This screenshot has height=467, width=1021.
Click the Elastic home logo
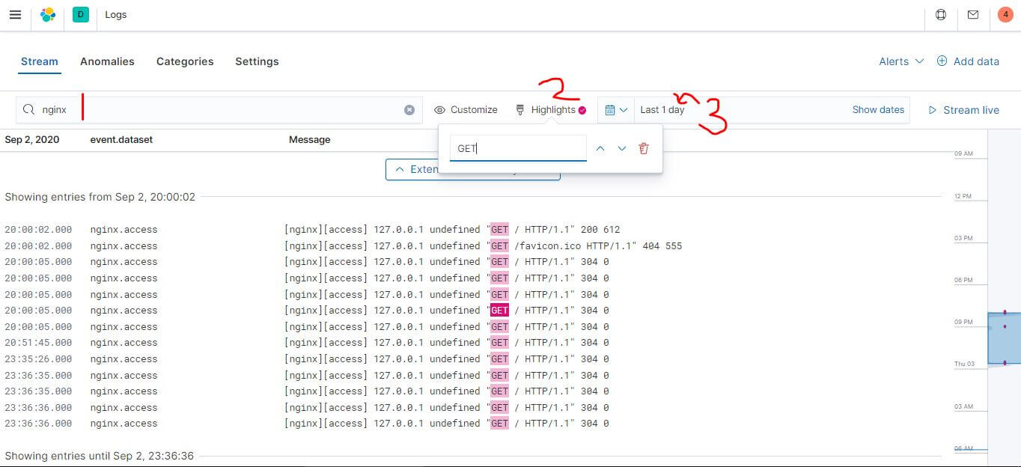(x=47, y=14)
